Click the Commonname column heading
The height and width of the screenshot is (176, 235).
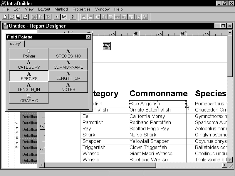pos(158,94)
